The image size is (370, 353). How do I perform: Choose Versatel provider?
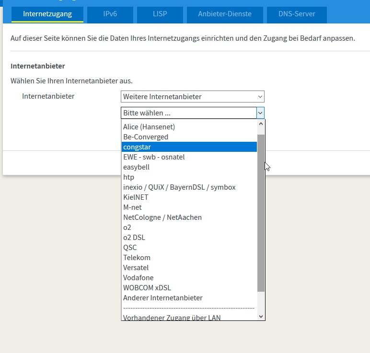point(189,268)
